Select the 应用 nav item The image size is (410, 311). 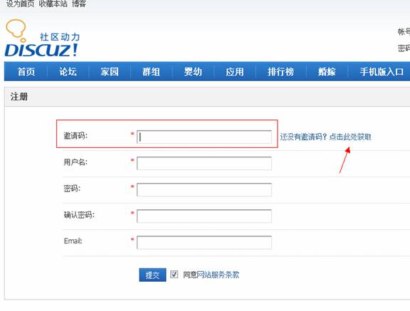[x=235, y=72]
